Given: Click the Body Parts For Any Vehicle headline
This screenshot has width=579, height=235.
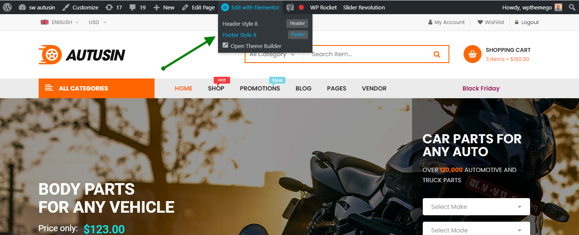Looking at the screenshot, I should [106, 198].
